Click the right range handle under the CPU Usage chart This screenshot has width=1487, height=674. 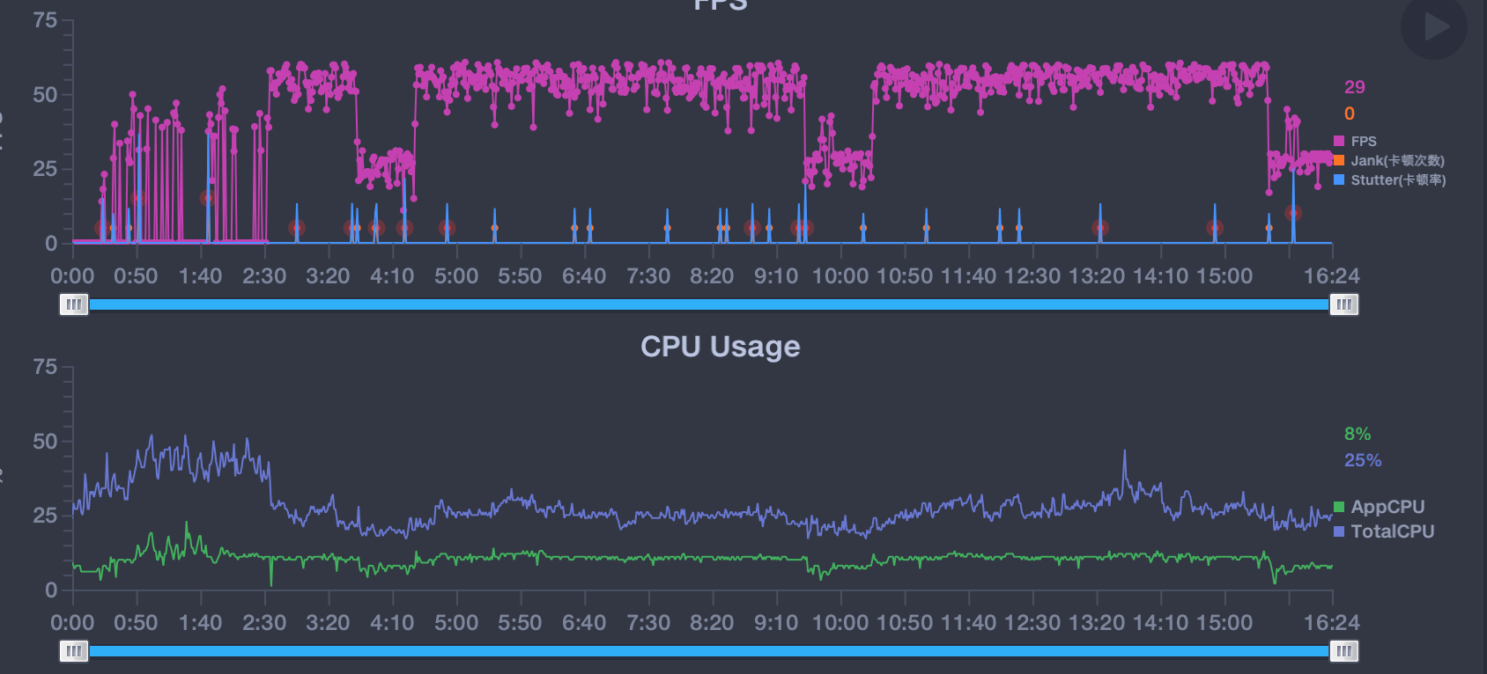pyautogui.click(x=1343, y=651)
